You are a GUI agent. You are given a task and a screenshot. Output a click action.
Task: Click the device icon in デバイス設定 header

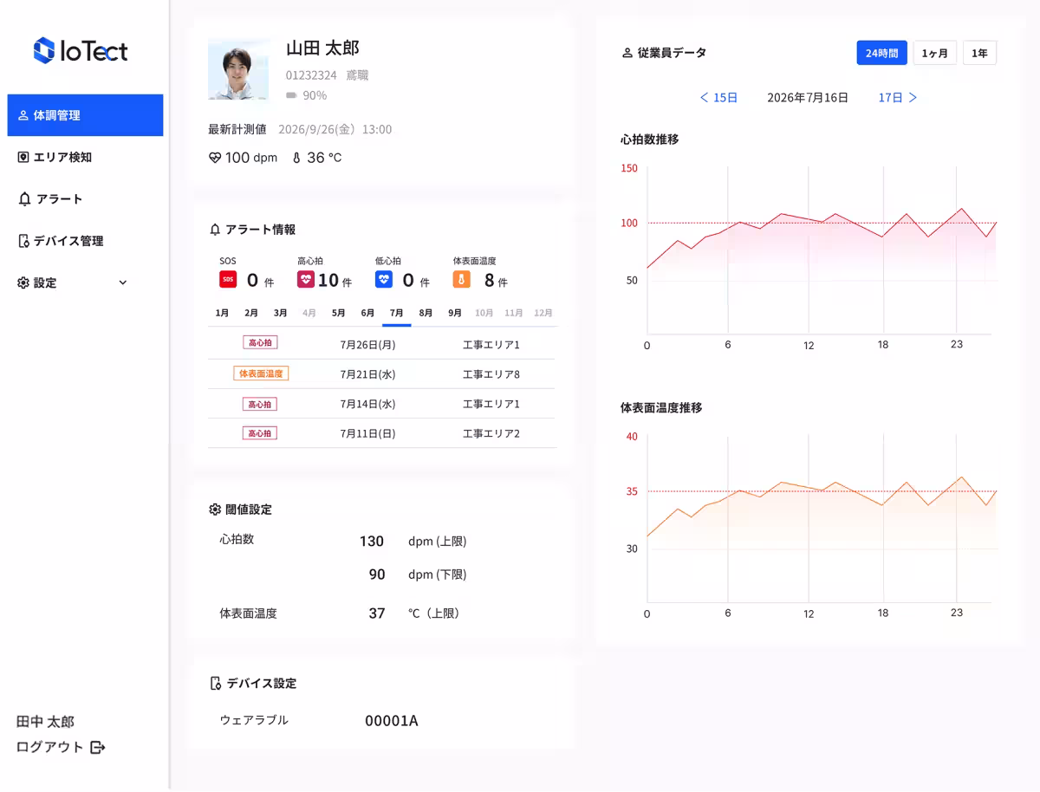[x=216, y=683]
